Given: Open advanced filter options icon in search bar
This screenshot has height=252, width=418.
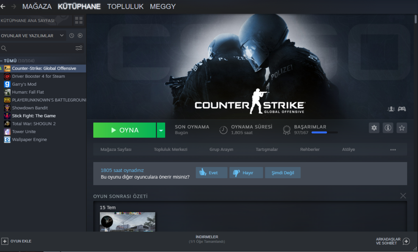Looking at the screenshot, I should click(x=79, y=48).
